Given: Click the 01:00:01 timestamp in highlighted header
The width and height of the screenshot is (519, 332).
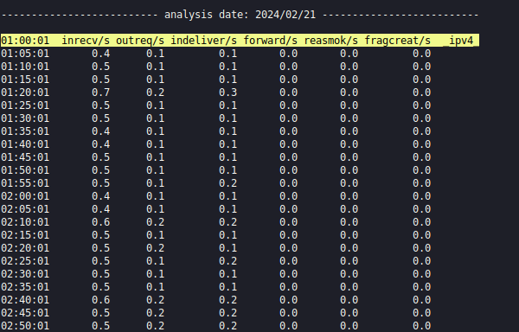Looking at the screenshot, I should 25,41.
